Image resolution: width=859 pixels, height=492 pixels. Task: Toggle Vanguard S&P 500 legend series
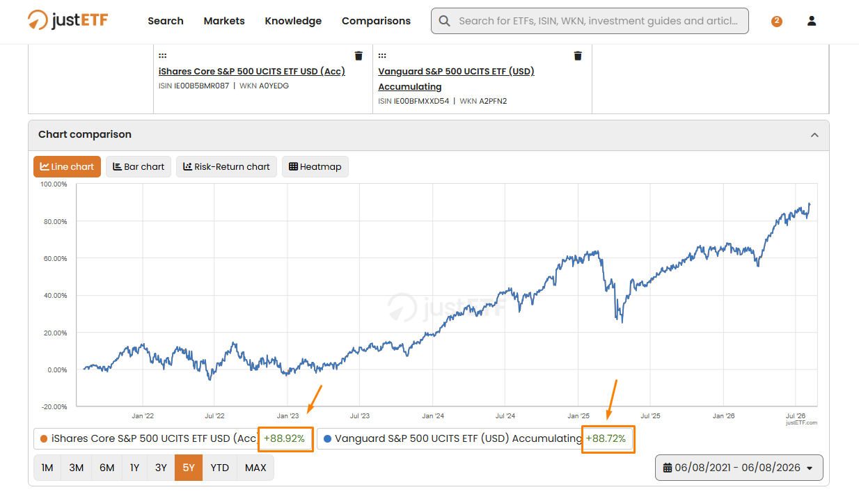475,438
